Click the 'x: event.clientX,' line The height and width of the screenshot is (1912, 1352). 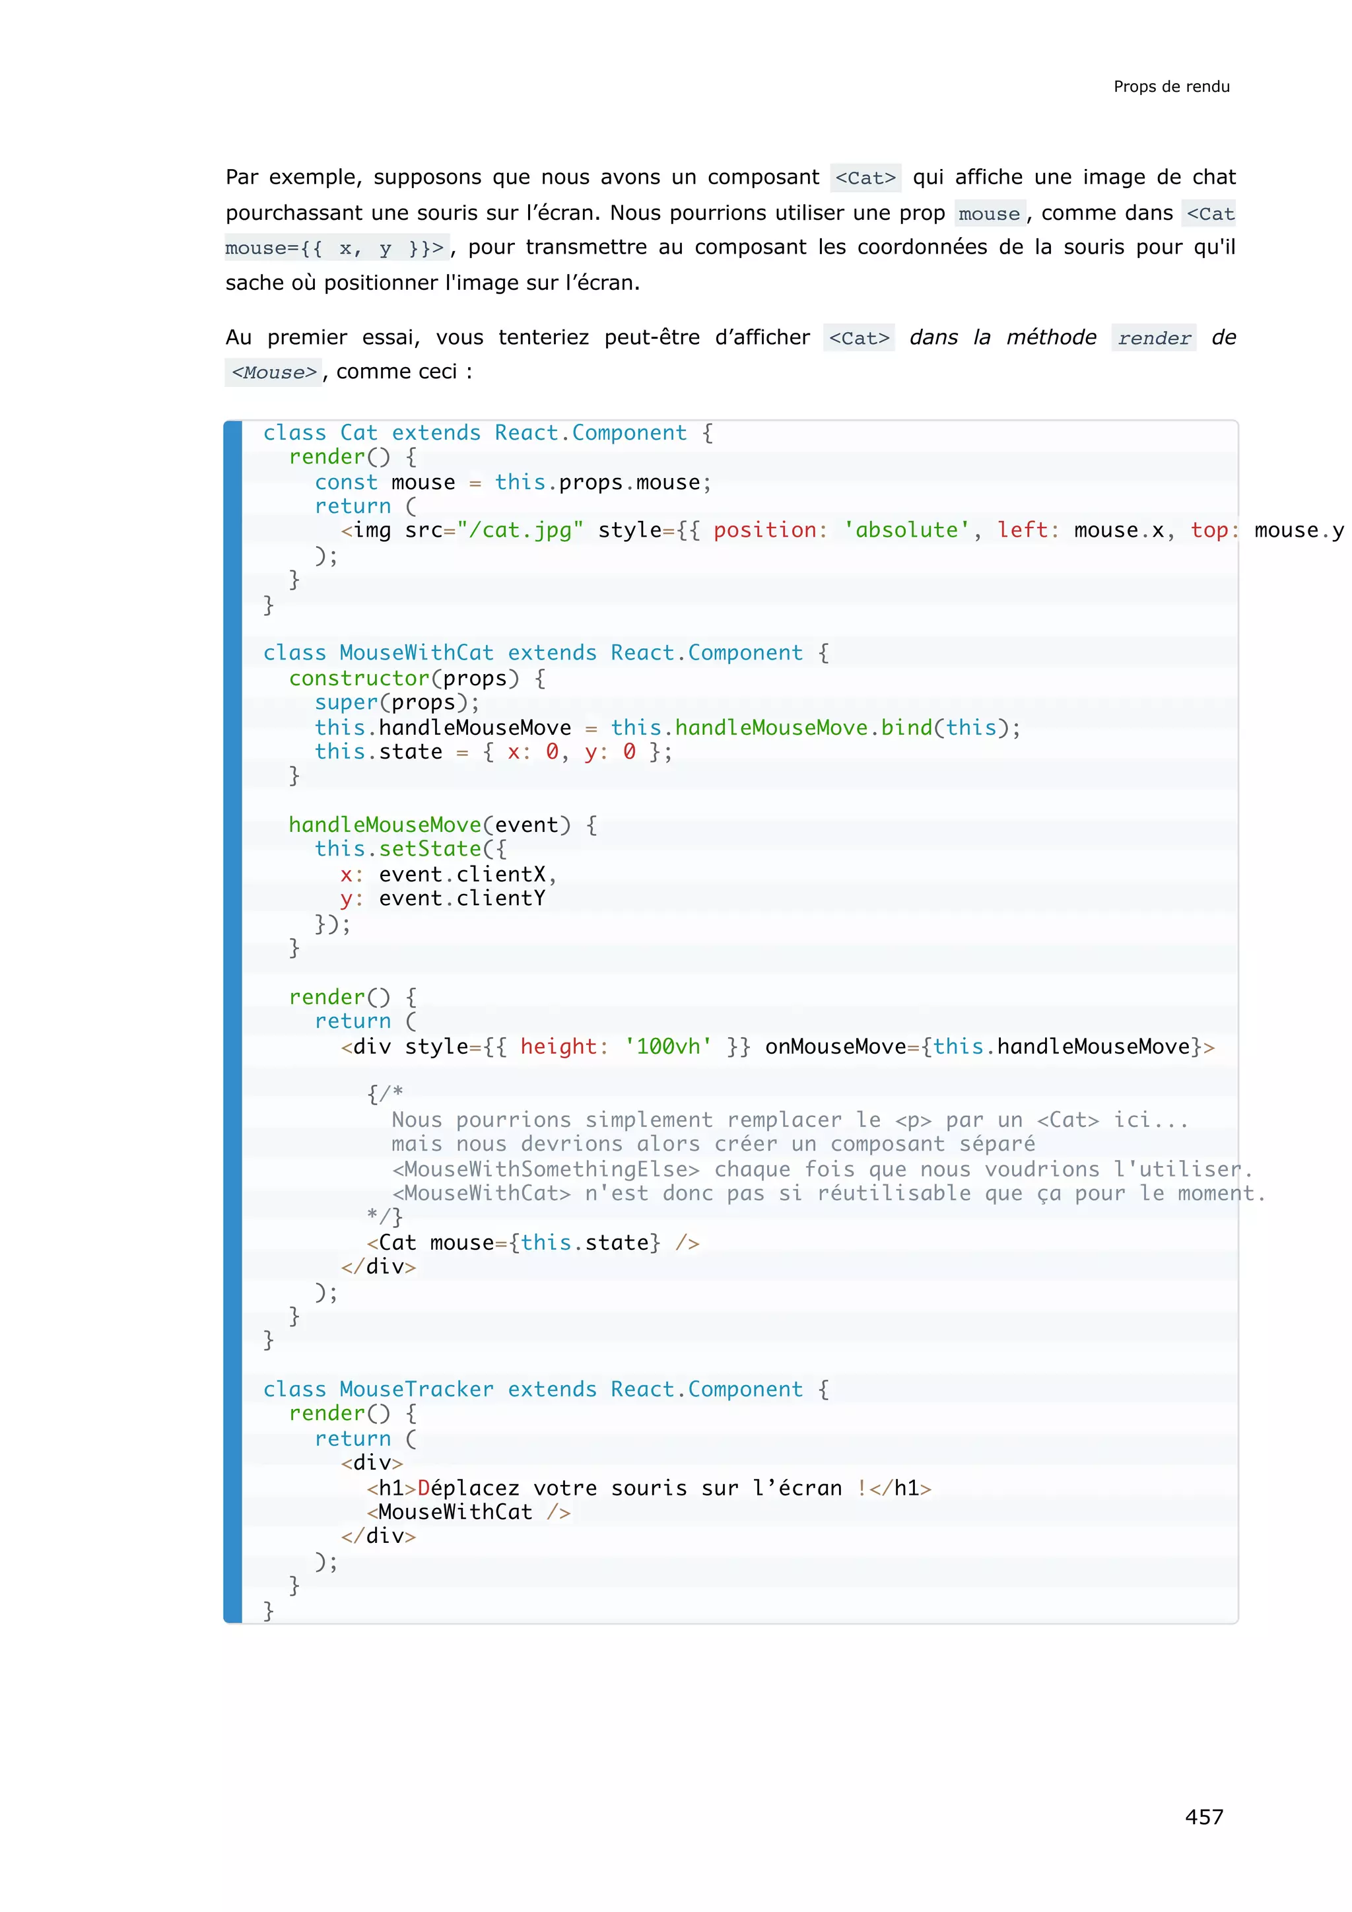click(448, 874)
